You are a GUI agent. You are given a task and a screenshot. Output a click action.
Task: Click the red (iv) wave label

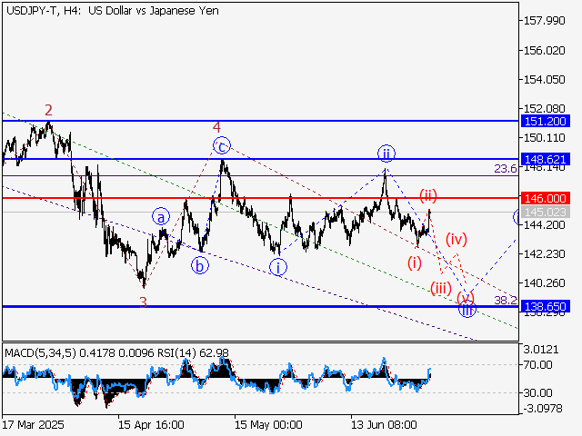click(x=457, y=240)
